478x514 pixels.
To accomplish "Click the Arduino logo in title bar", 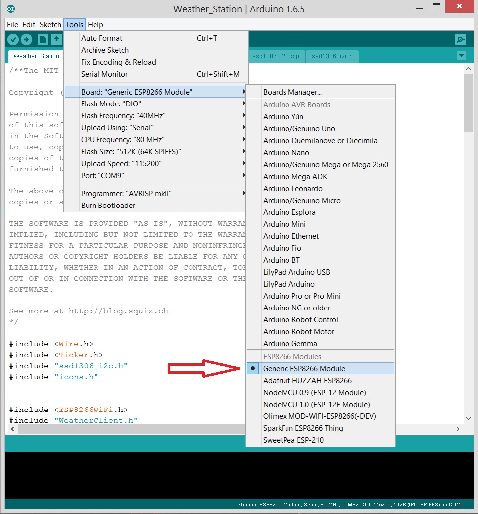I will (x=11, y=9).
